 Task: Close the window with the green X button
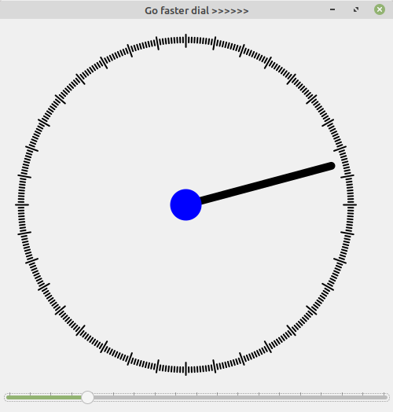pyautogui.click(x=380, y=9)
